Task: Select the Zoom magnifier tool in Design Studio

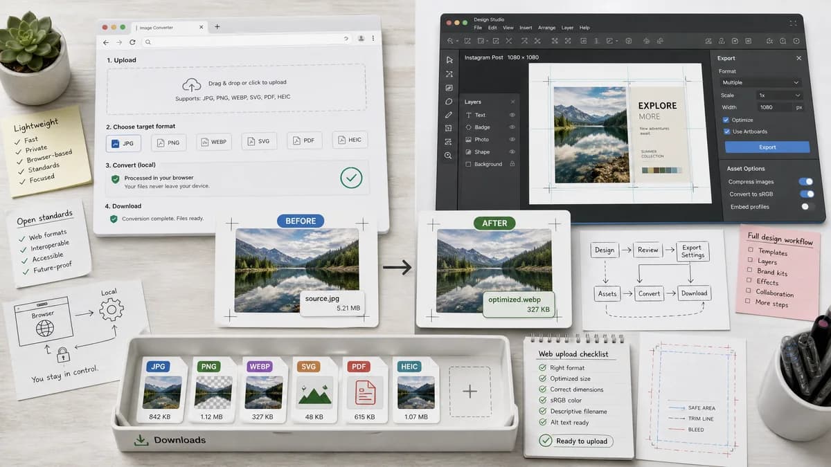Action: tap(449, 156)
